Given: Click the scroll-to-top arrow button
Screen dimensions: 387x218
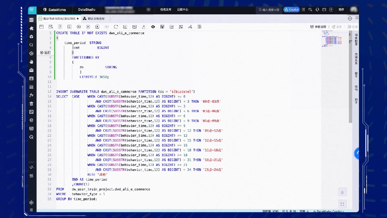Looking at the screenshot, I should pos(342,192).
